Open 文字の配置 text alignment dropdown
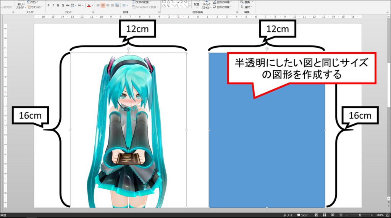391x218 pixels. click(x=141, y=2)
